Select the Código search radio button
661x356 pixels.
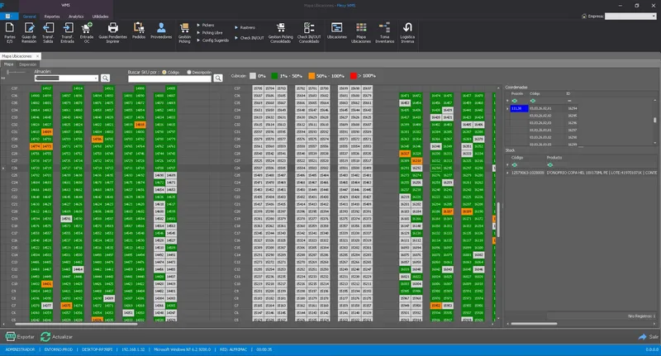click(x=164, y=72)
